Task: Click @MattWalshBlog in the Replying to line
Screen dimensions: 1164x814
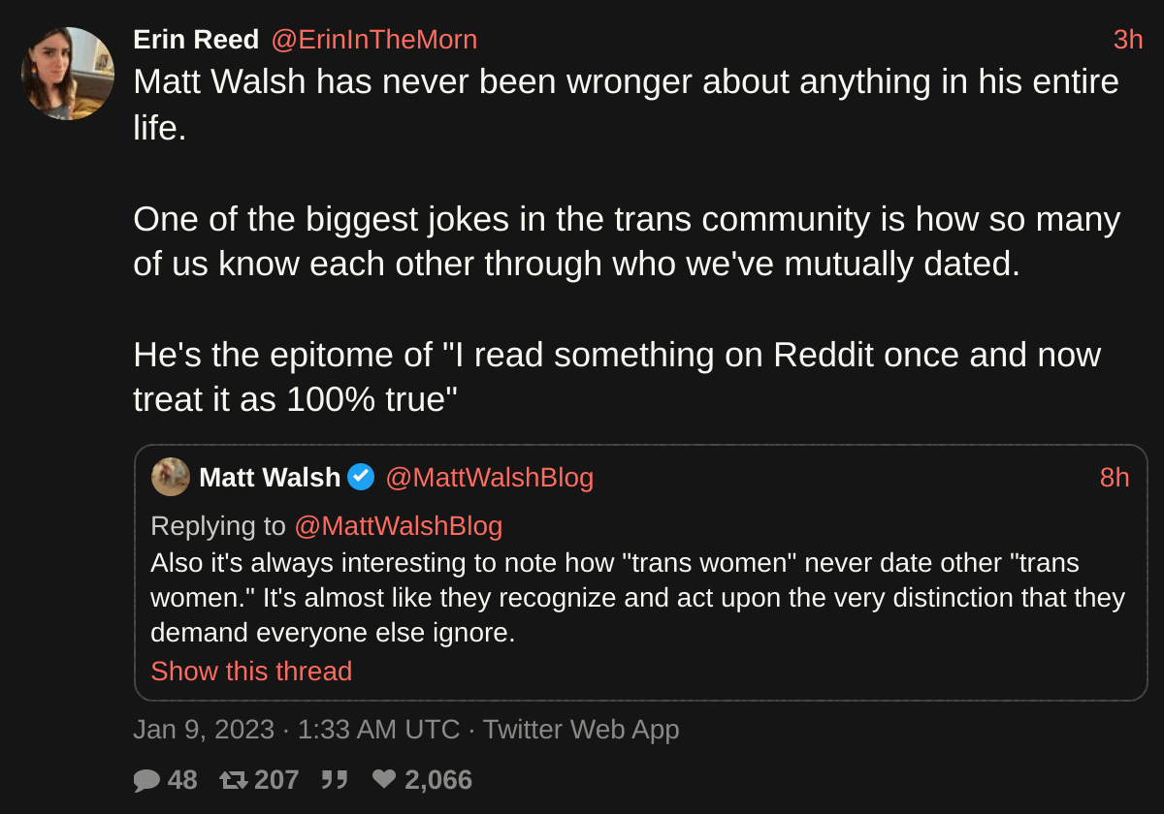Action: pos(398,526)
